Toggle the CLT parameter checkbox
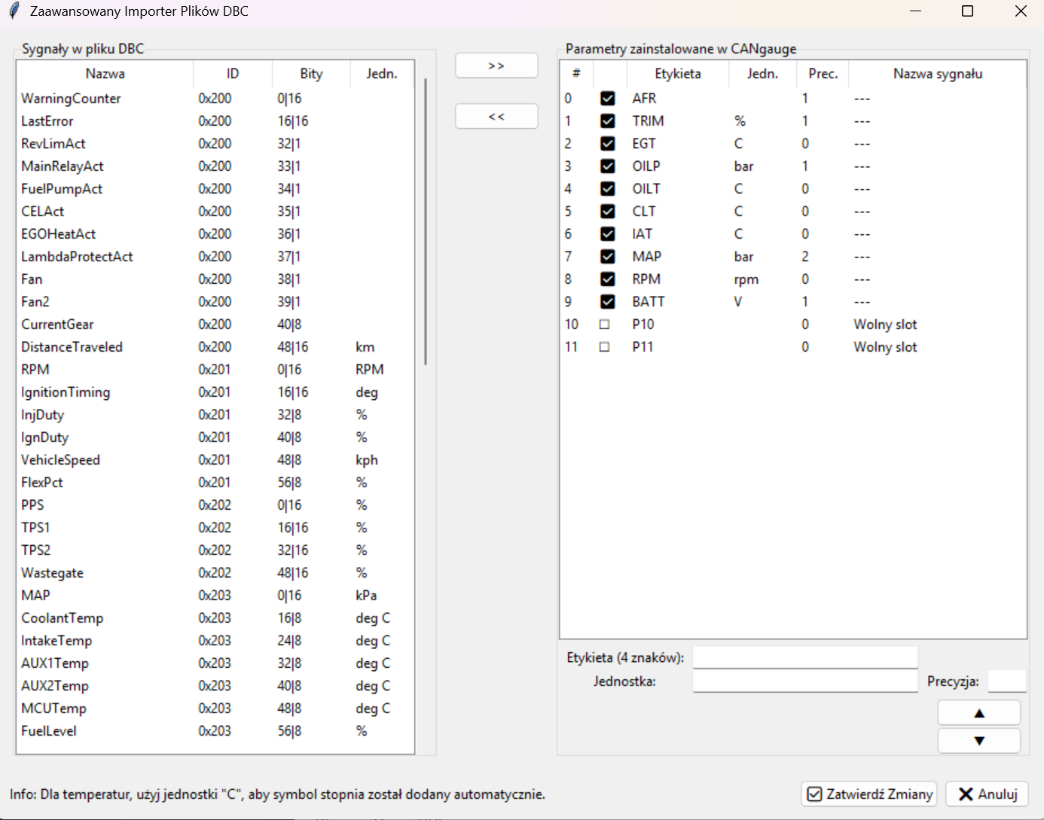The height and width of the screenshot is (820, 1044). pyautogui.click(x=608, y=212)
